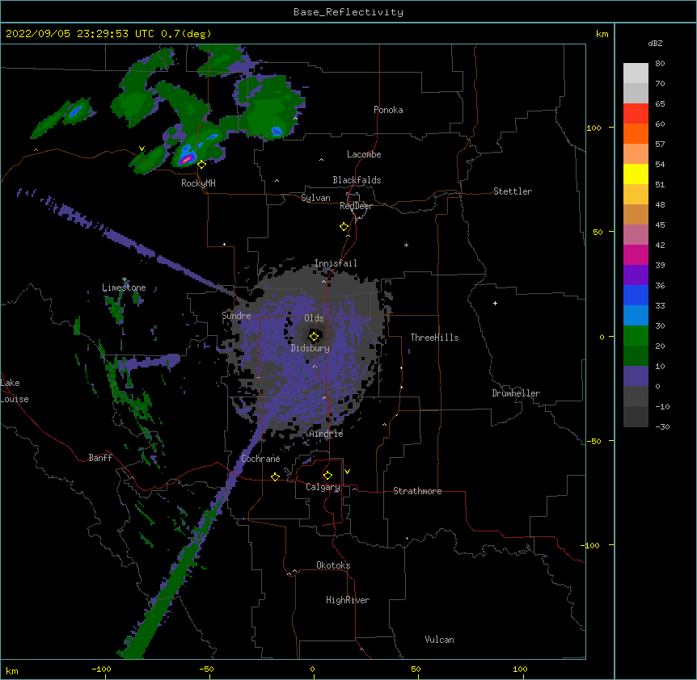
Task: Click the -100 x-axis tick label
Action: tap(101, 669)
